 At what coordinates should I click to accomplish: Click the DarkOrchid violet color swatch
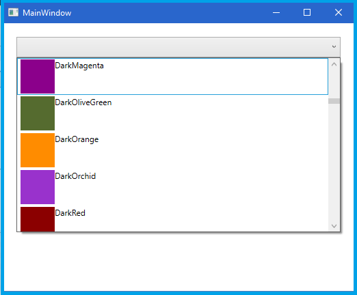pyautogui.click(x=38, y=187)
